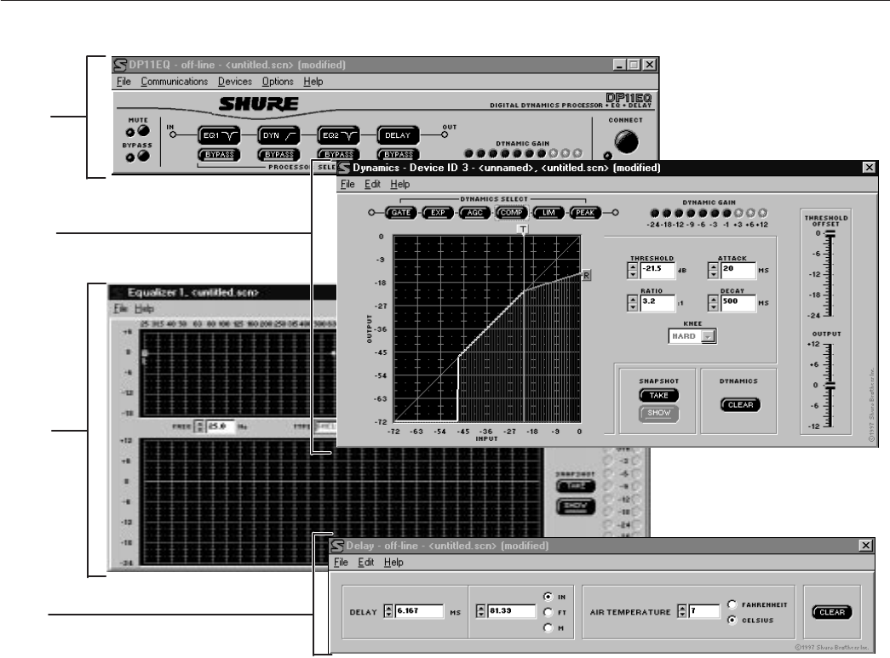Viewport: 890px width, 658px height.
Task: Open File menu in Equalizer 1 window
Action: pyautogui.click(x=120, y=309)
